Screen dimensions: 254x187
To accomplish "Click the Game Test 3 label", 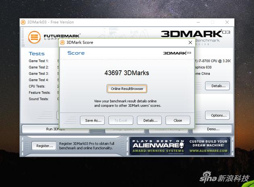I will tap(39, 74).
